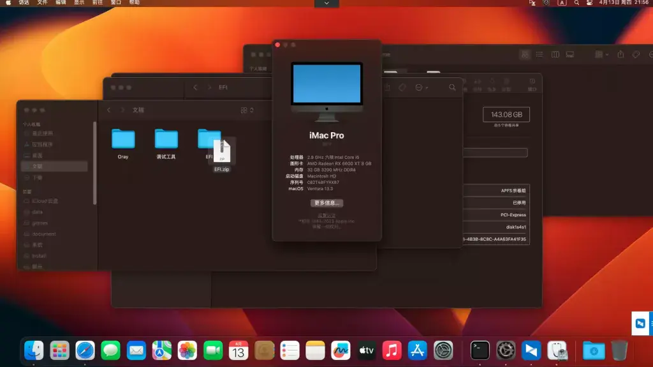Click the down chevron tab at top center

point(326,3)
